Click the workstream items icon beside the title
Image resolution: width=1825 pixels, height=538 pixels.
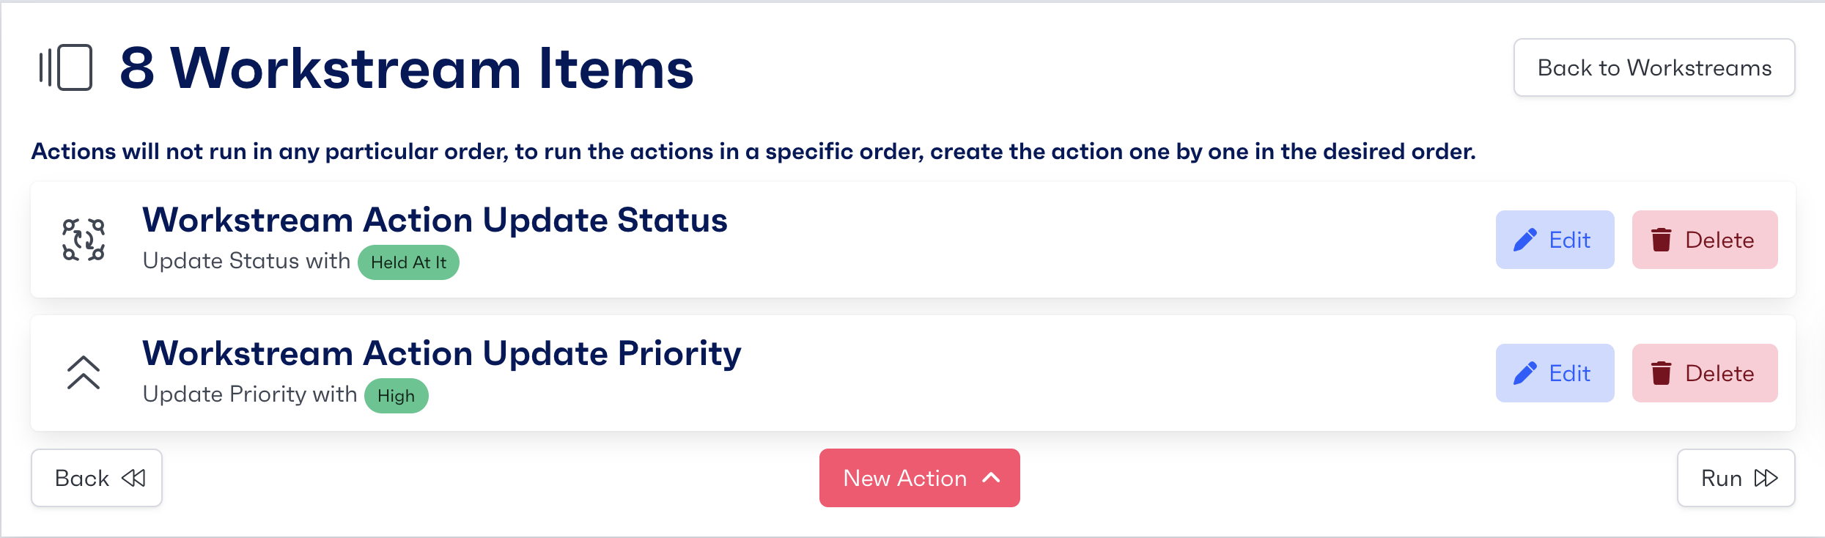pos(67,67)
